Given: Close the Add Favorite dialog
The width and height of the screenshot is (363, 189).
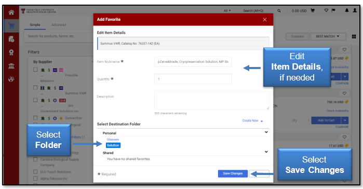Looking at the screenshot, I should (265, 20).
